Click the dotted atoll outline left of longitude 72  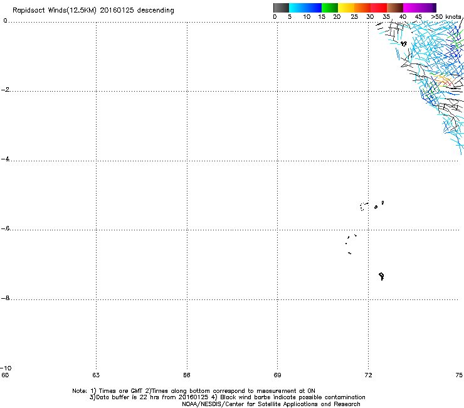click(x=364, y=207)
